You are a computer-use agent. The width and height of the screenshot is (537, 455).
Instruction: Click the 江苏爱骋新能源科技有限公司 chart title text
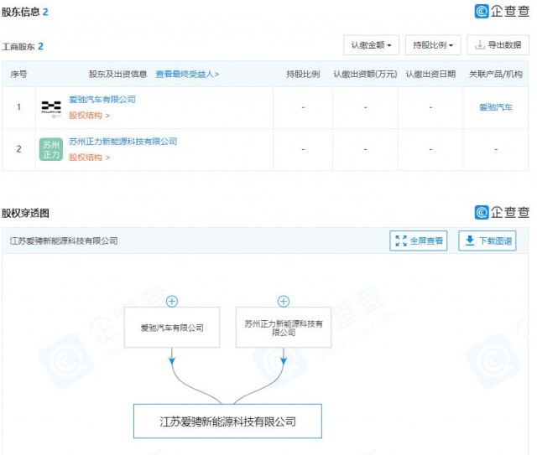(x=64, y=240)
